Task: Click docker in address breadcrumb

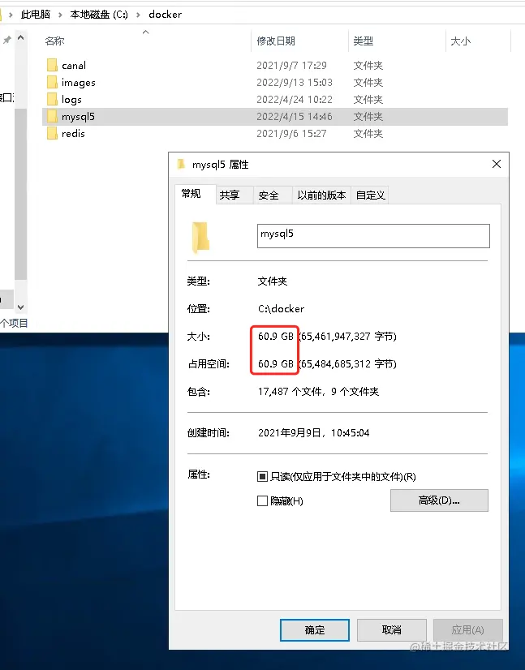Action: coord(165,15)
